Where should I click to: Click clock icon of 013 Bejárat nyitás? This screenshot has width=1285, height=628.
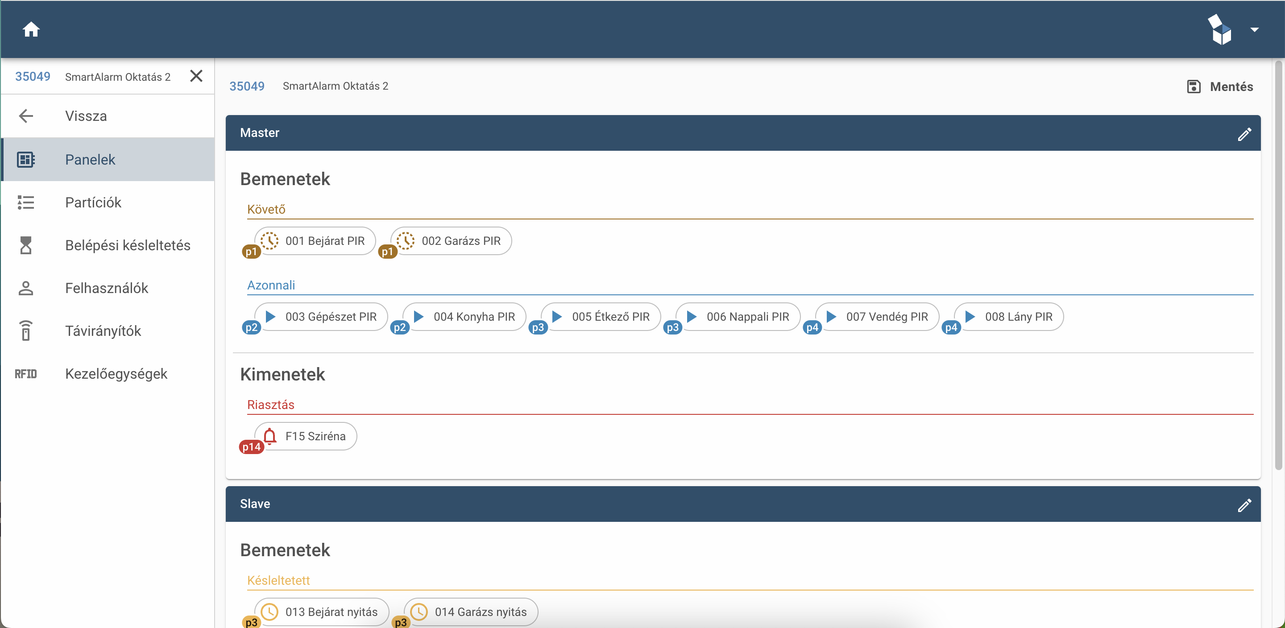[270, 611]
